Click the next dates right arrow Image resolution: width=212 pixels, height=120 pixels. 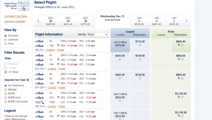point(187,21)
